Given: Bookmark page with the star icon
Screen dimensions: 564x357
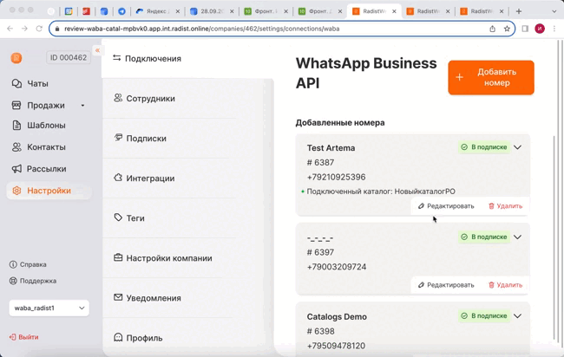Looking at the screenshot, I should click(x=507, y=29).
